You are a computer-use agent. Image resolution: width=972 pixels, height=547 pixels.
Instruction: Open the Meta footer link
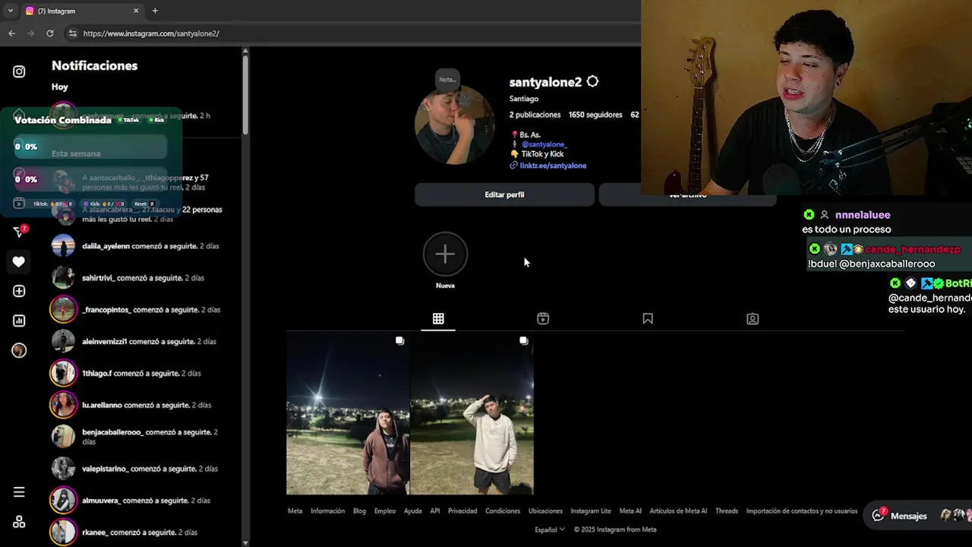tap(295, 511)
